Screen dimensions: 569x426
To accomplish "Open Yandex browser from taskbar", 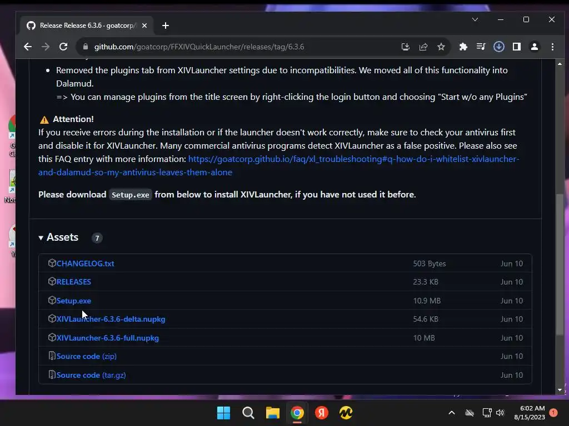I will click(322, 413).
